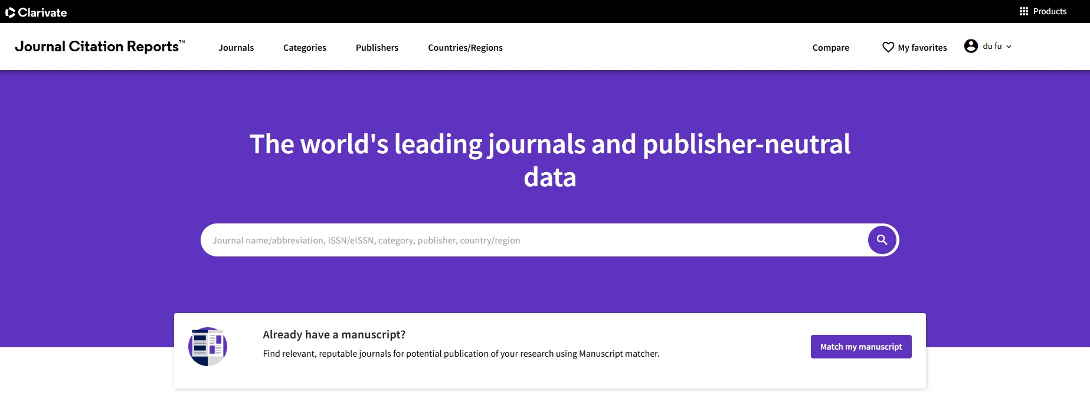This screenshot has height=395, width=1090.
Task: Click the user account avatar icon
Action: [971, 46]
